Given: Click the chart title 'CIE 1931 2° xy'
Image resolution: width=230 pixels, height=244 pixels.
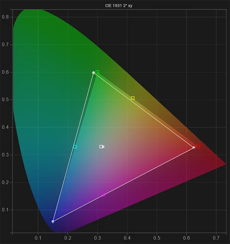Looking at the screenshot, I should tap(119, 6).
